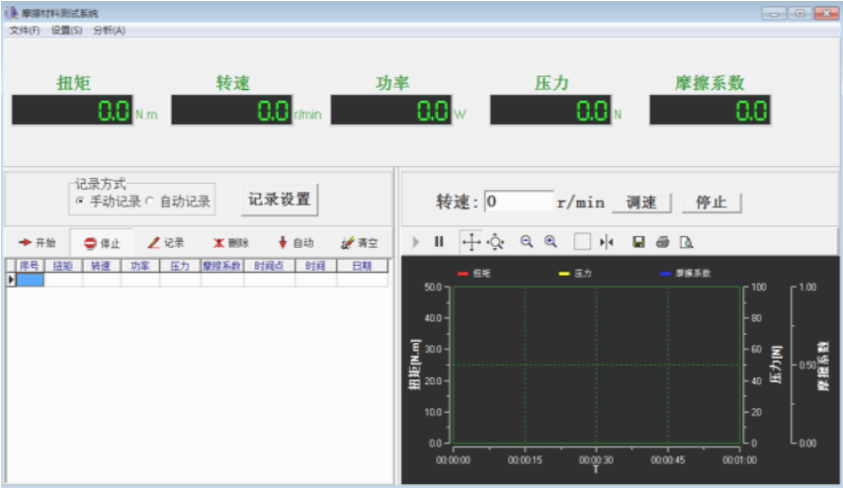Select the pan axes crosshair tool
Image resolution: width=843 pixels, height=488 pixels.
(470, 242)
